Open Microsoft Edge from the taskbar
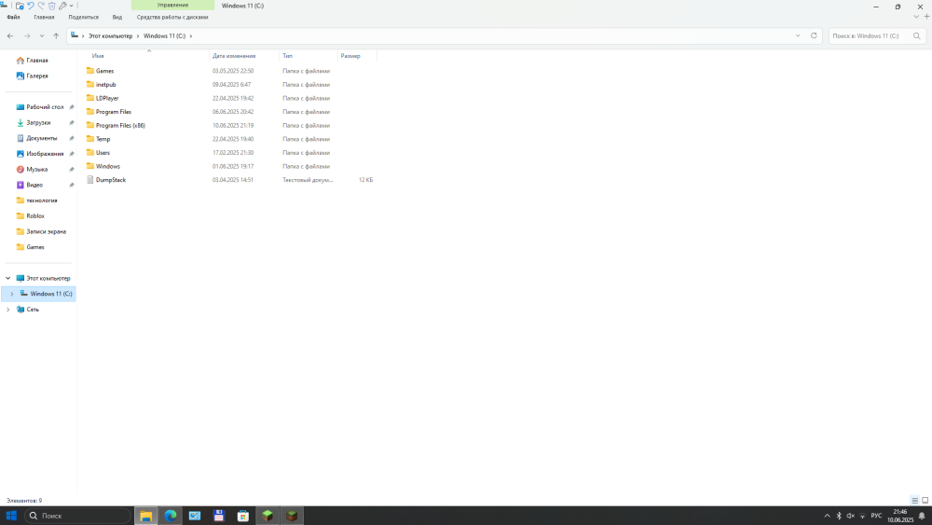The height and width of the screenshot is (525, 932). [x=171, y=516]
